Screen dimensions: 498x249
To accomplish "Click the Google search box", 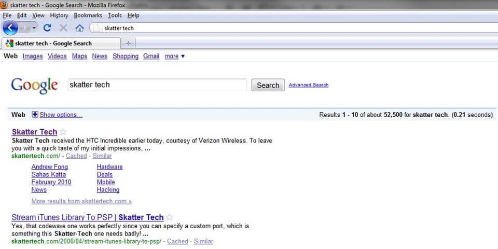I will [x=157, y=85].
